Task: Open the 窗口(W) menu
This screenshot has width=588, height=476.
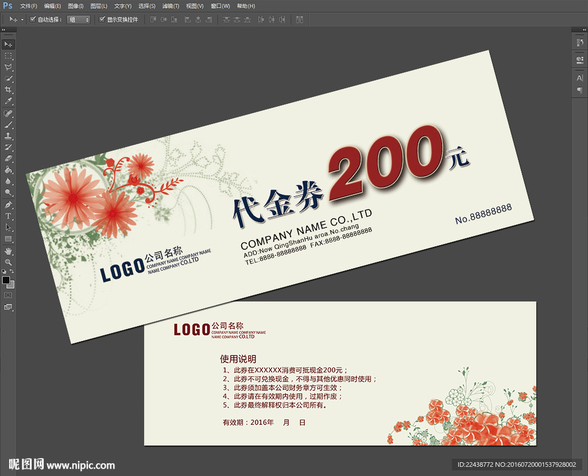Action: tap(220, 6)
